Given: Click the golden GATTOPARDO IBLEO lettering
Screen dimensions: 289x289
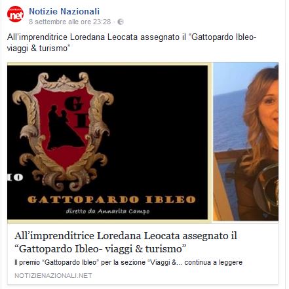Looking at the screenshot, I should tap(111, 200).
